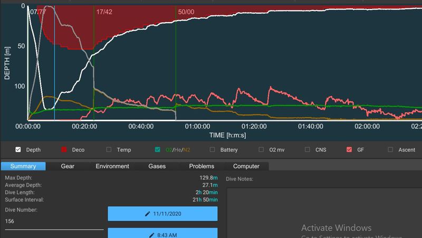
Task: Uncheck the Depth graph checkbox
Action: pos(18,150)
